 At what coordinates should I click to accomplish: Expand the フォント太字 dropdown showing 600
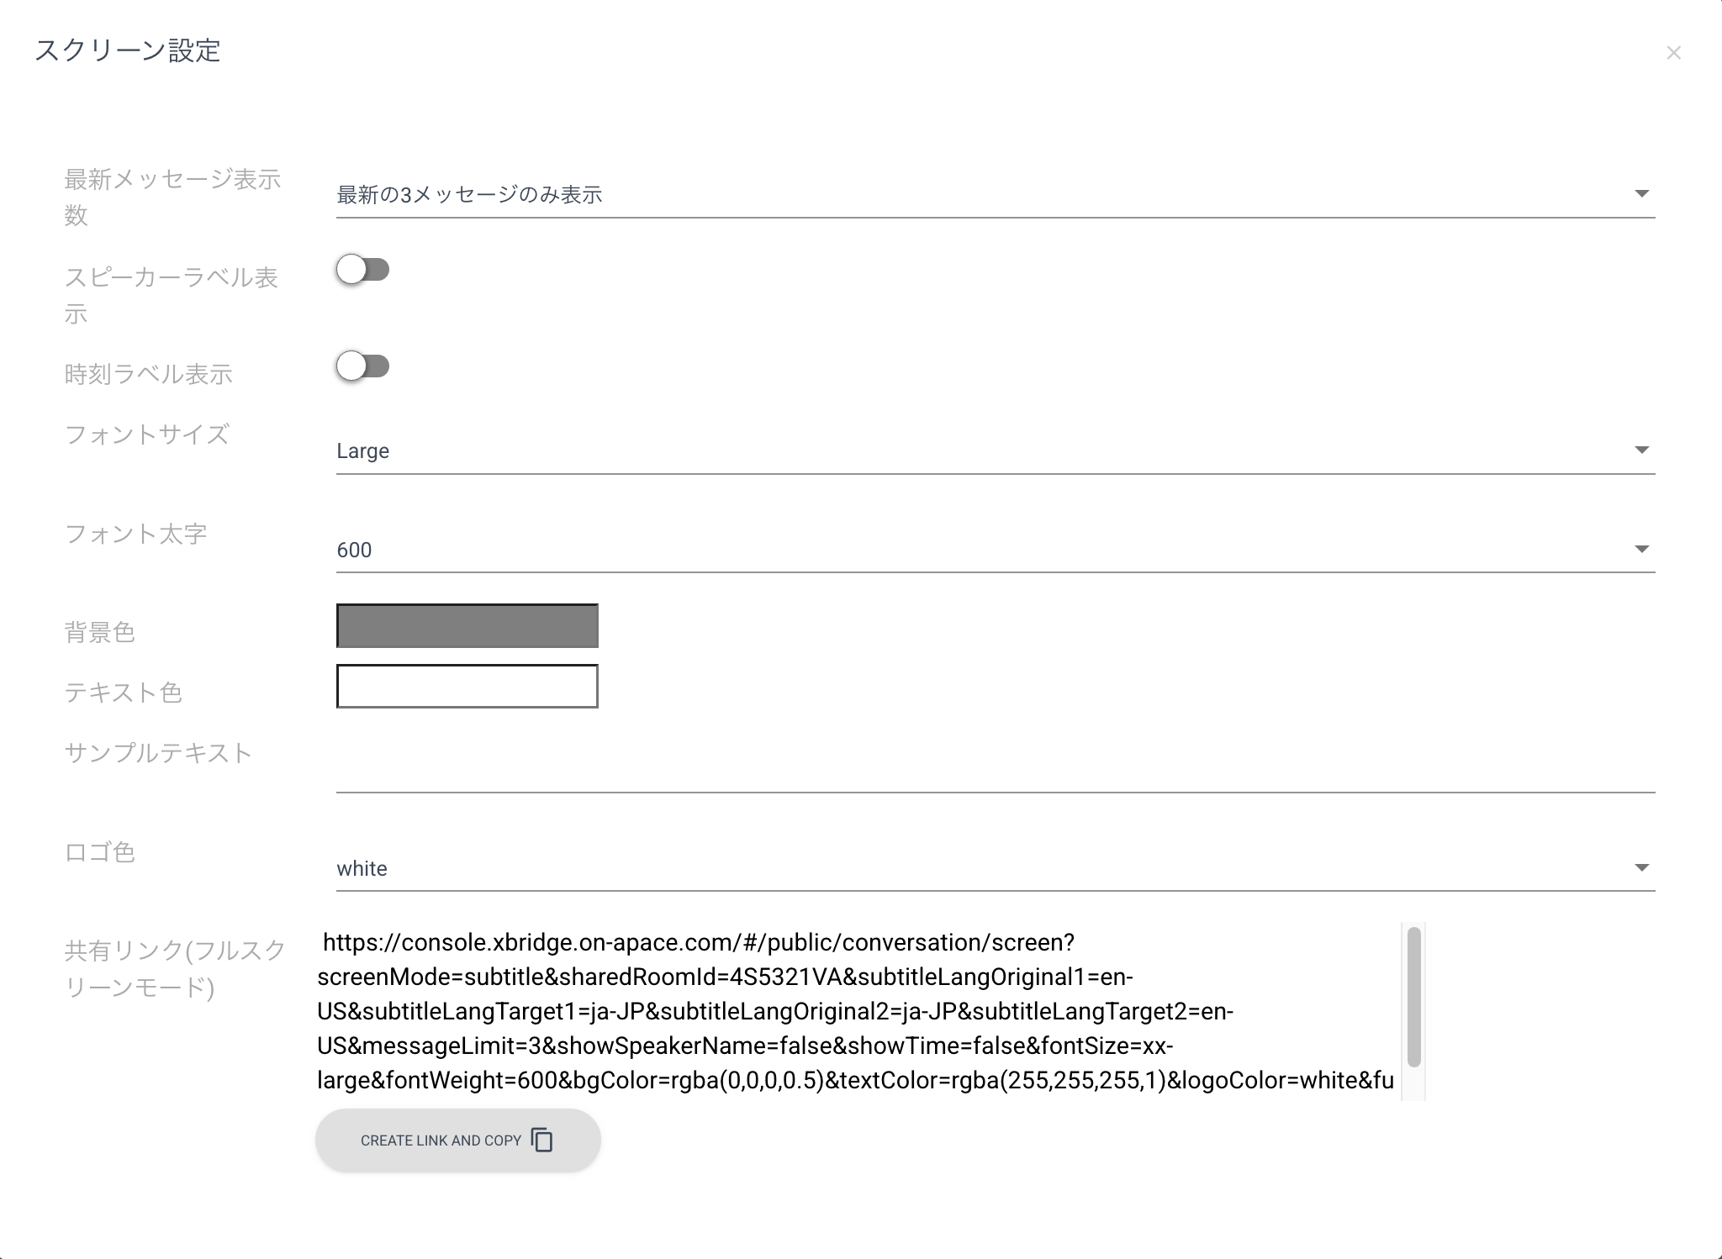pos(994,550)
